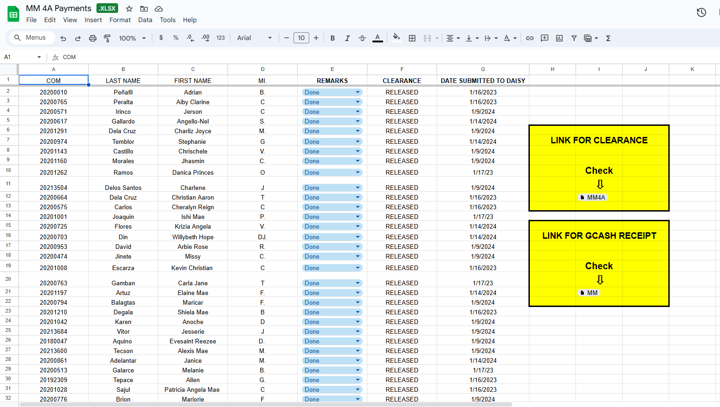Insert chart icon
The height and width of the screenshot is (407, 720).
point(559,38)
